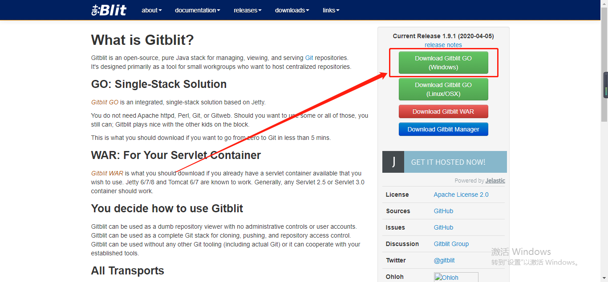Click the Jelastic J logo icon

coord(393,162)
